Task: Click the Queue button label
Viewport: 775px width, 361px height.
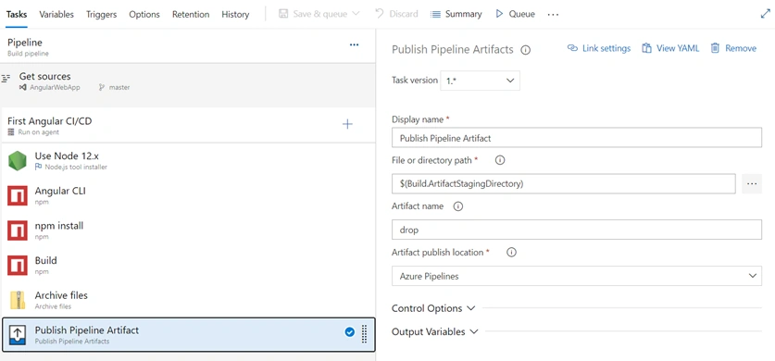Action: [x=522, y=14]
